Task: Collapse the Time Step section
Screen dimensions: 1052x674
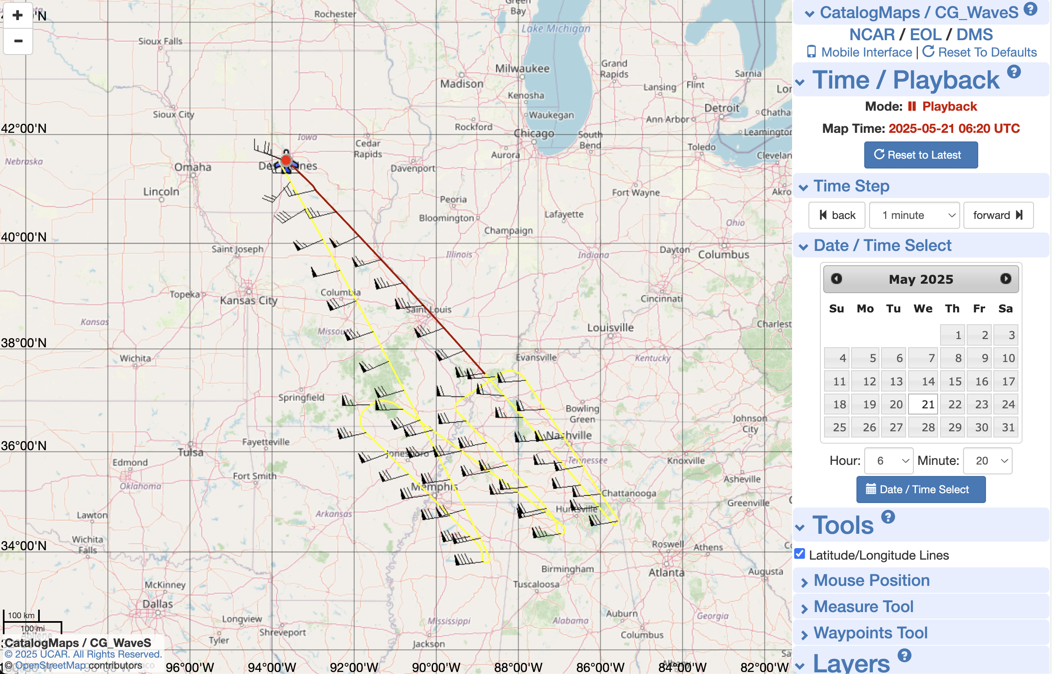Action: click(x=804, y=188)
